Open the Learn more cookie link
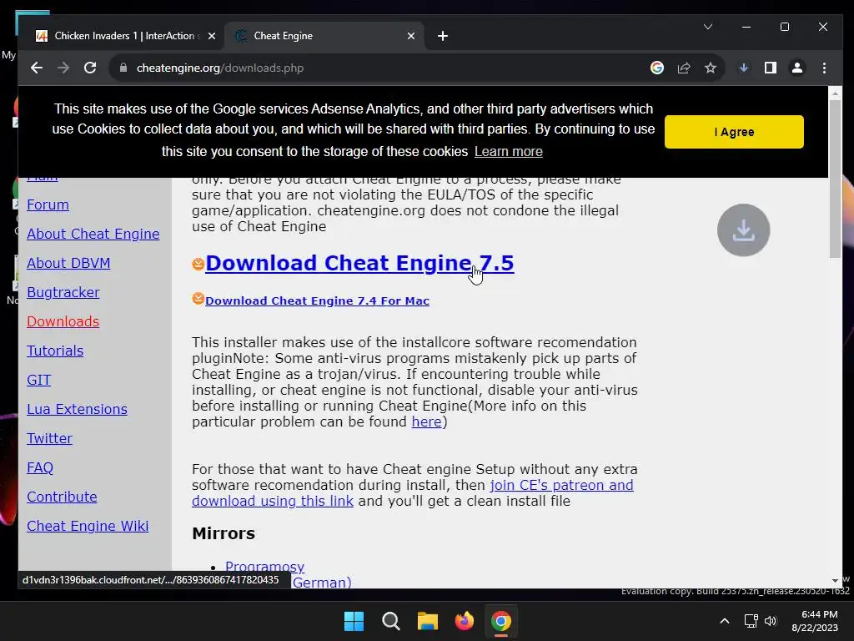854x641 pixels. tap(508, 152)
